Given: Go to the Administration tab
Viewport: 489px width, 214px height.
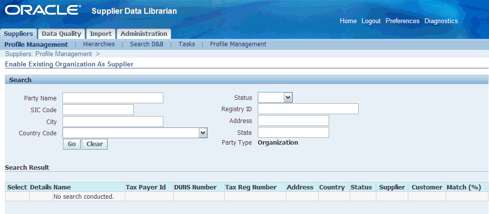Looking at the screenshot, I should point(144,33).
